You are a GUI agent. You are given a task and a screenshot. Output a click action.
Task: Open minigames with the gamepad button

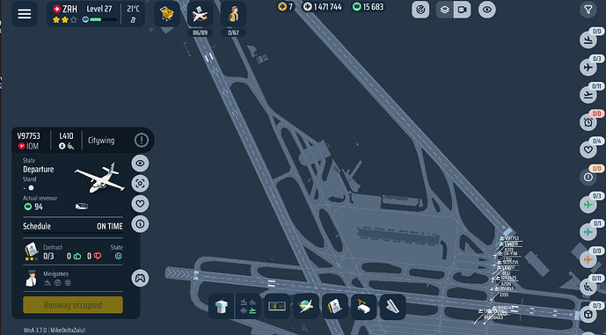140,278
